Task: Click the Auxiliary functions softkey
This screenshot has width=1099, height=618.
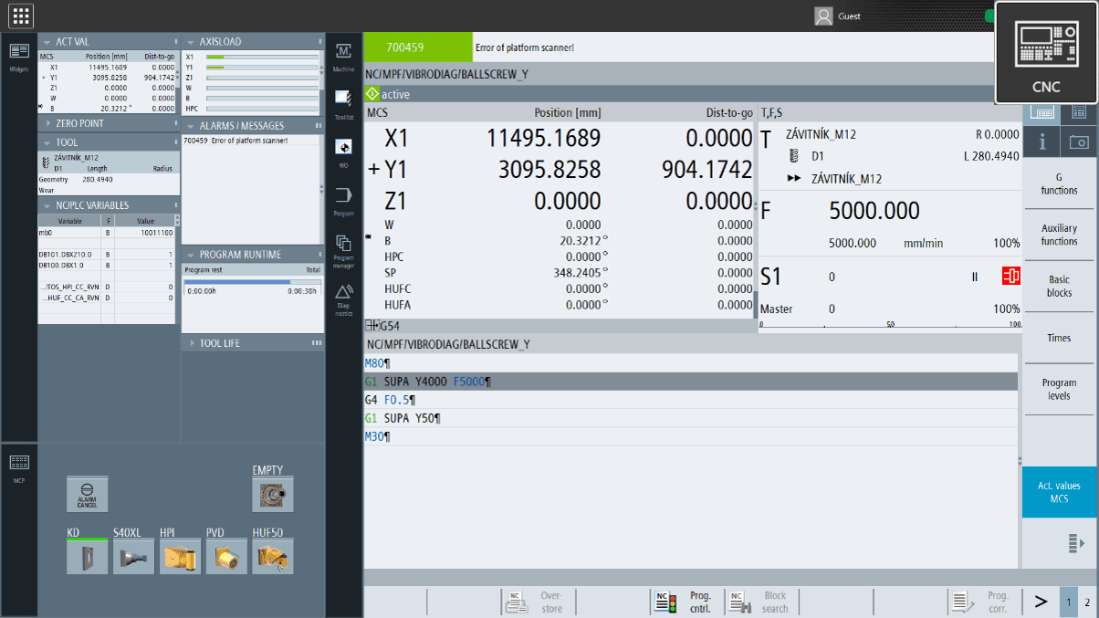Action: tap(1058, 235)
